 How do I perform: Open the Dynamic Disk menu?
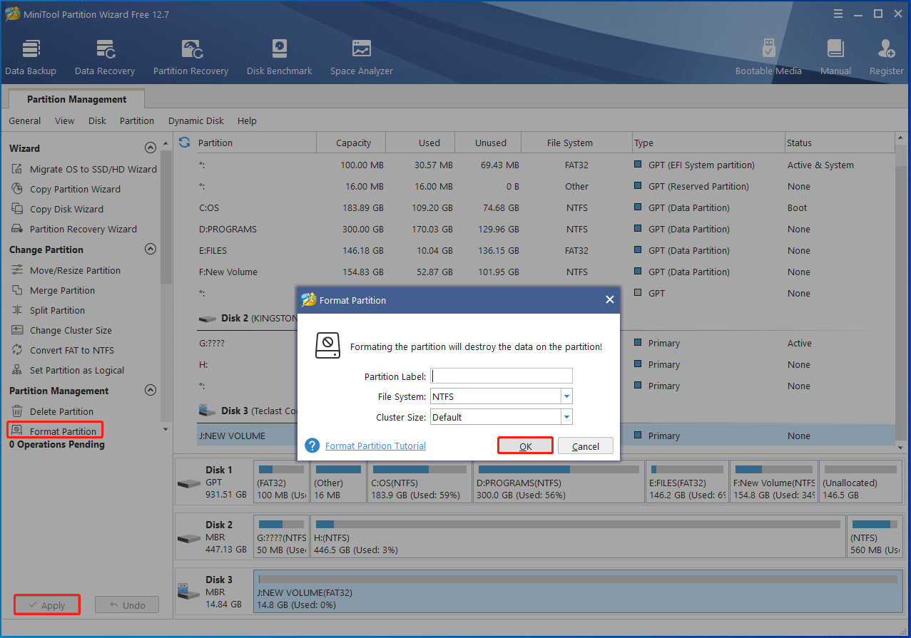point(196,120)
